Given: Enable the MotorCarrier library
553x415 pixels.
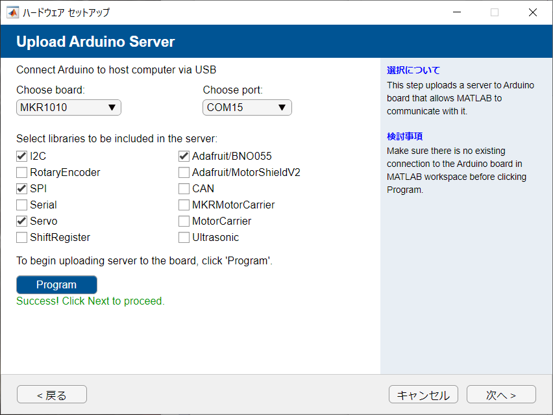Looking at the screenshot, I should [x=184, y=221].
